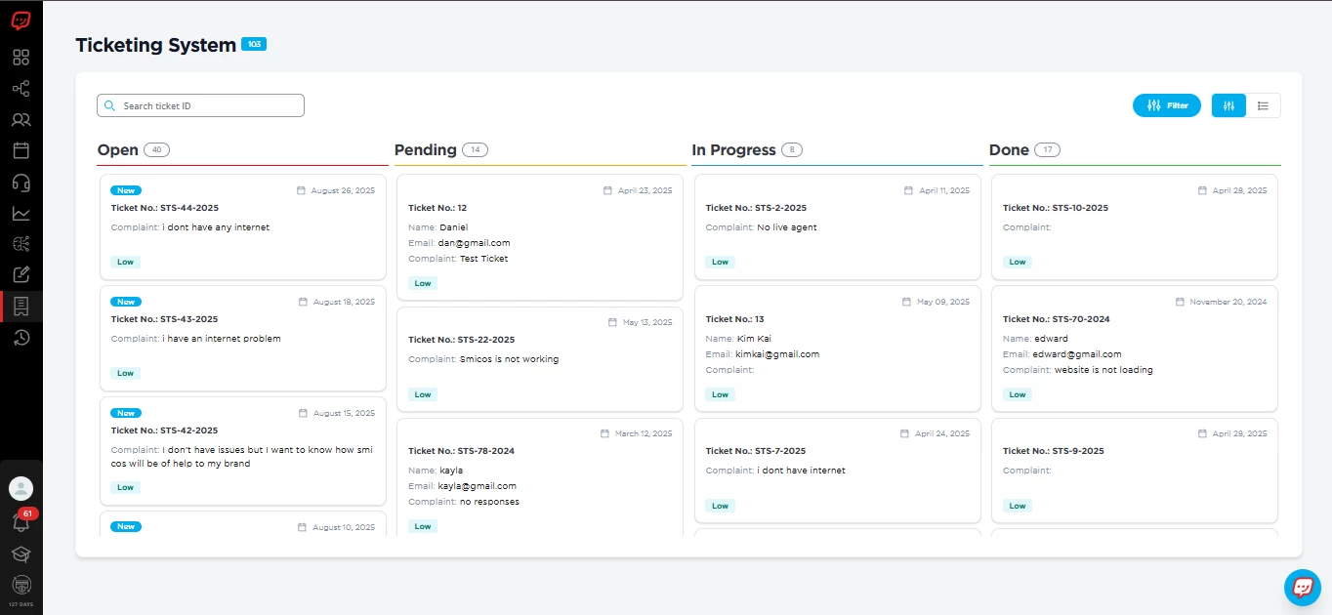Open the chat widget bubble bottom right
Screen dimensions: 1332x615
tap(1302, 588)
